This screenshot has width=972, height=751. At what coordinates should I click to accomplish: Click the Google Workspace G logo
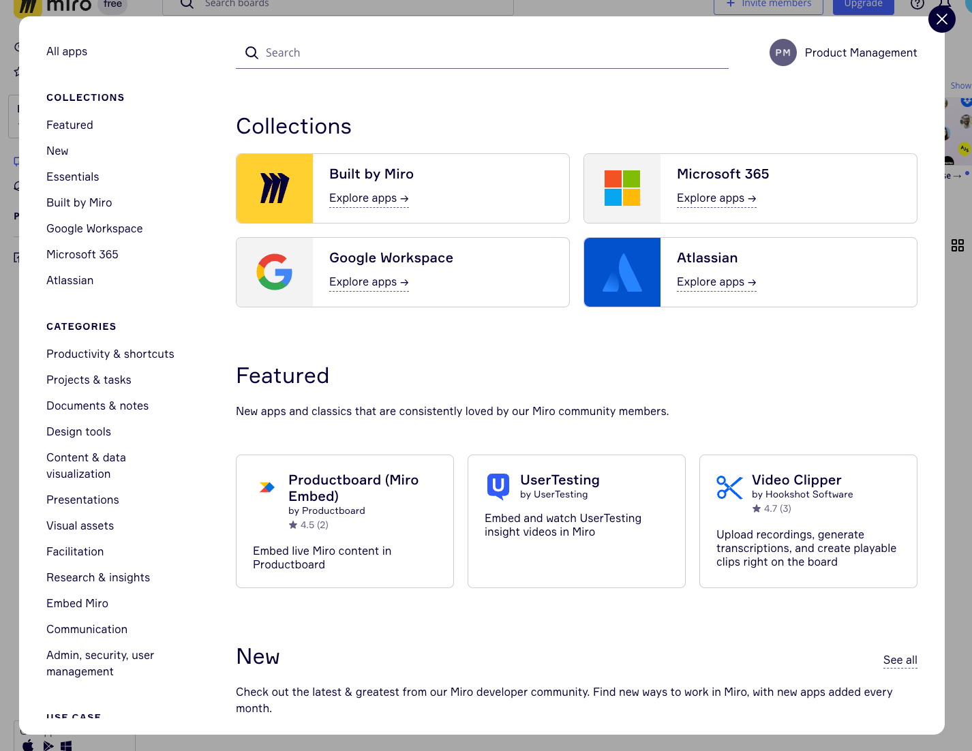pos(275,272)
